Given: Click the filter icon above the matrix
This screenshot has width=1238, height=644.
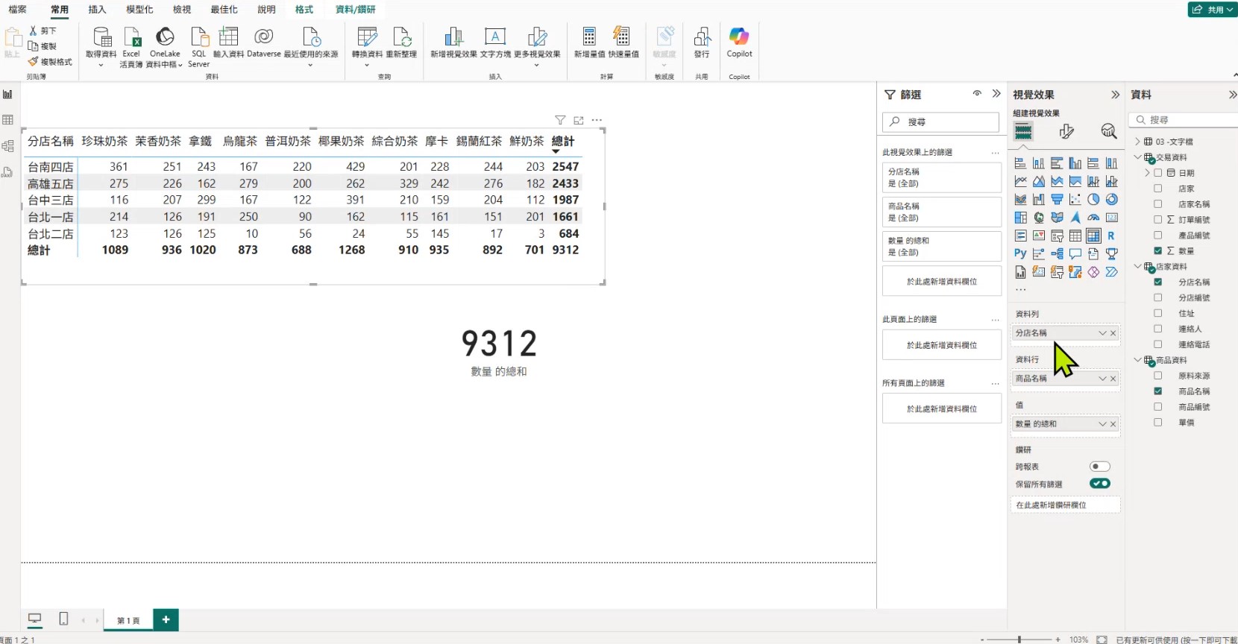Looking at the screenshot, I should point(560,120).
